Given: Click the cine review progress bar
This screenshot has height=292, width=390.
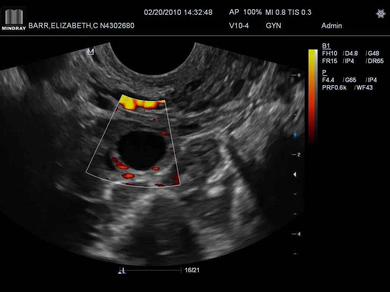Looking at the screenshot, I should (x=152, y=271).
